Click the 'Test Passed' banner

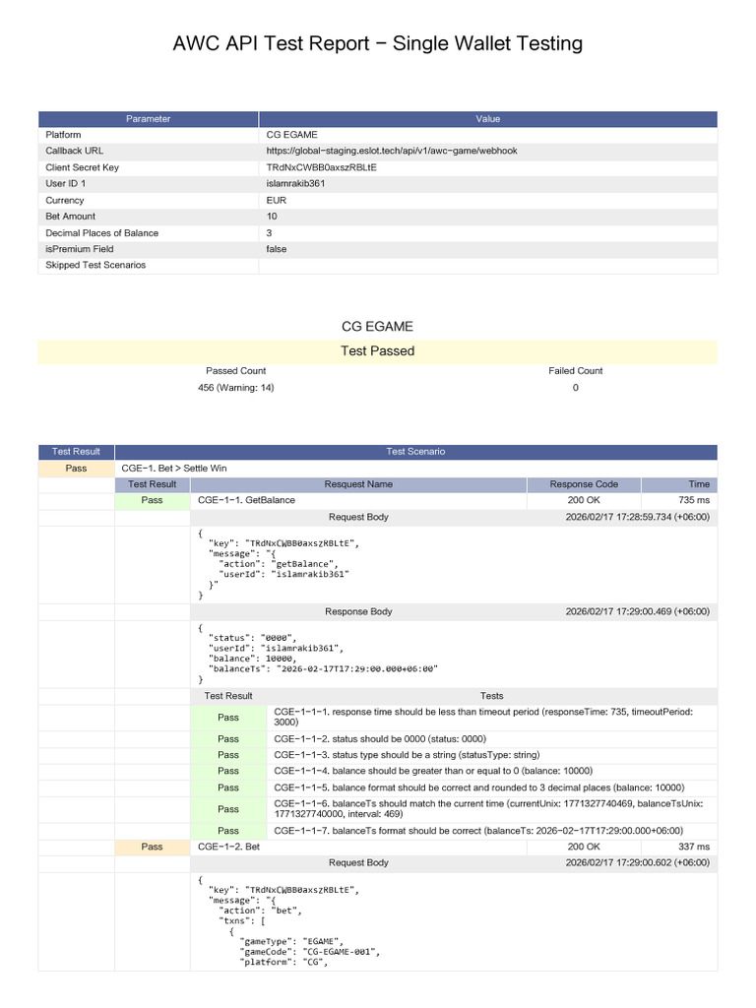[x=377, y=351]
